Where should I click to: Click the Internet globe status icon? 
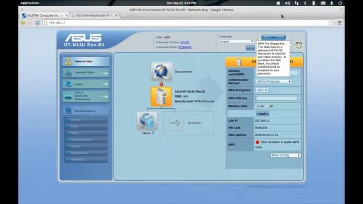pyautogui.click(x=162, y=72)
